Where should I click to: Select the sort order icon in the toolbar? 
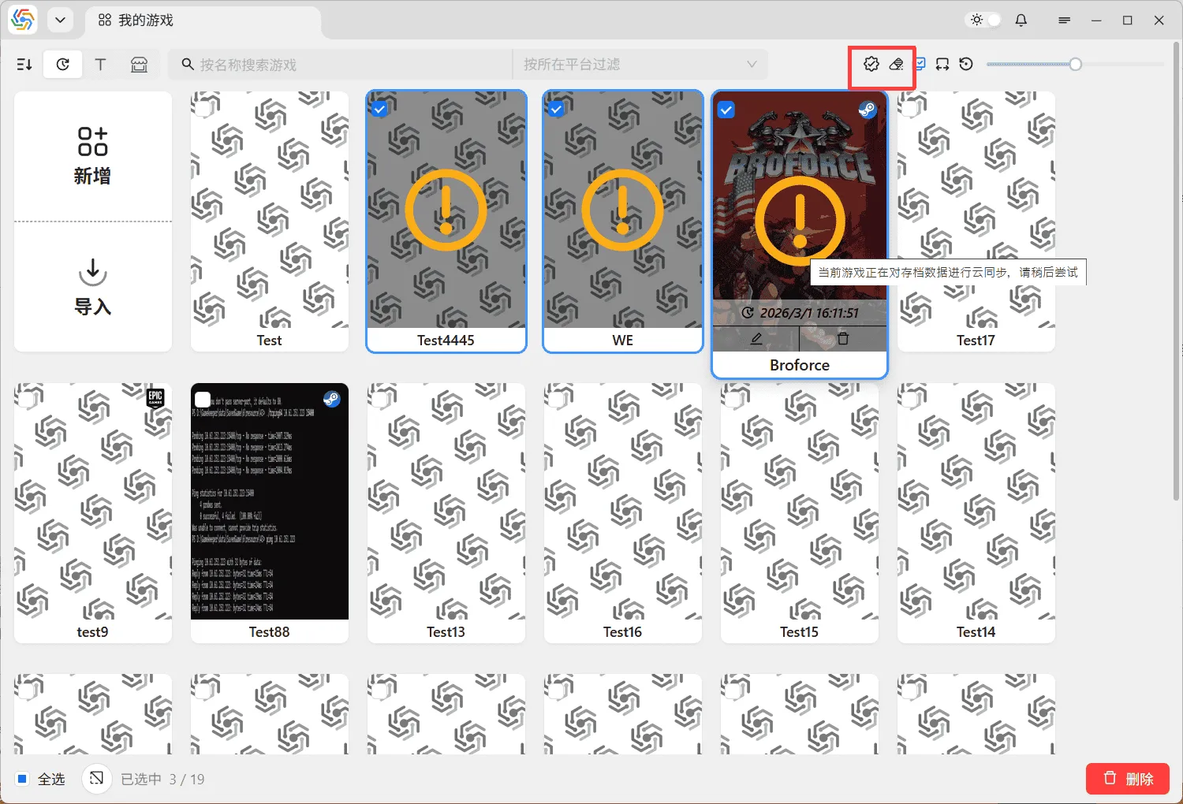pyautogui.click(x=24, y=64)
